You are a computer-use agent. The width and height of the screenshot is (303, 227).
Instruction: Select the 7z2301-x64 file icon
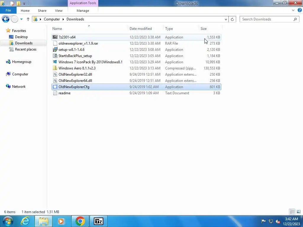(x=55, y=37)
